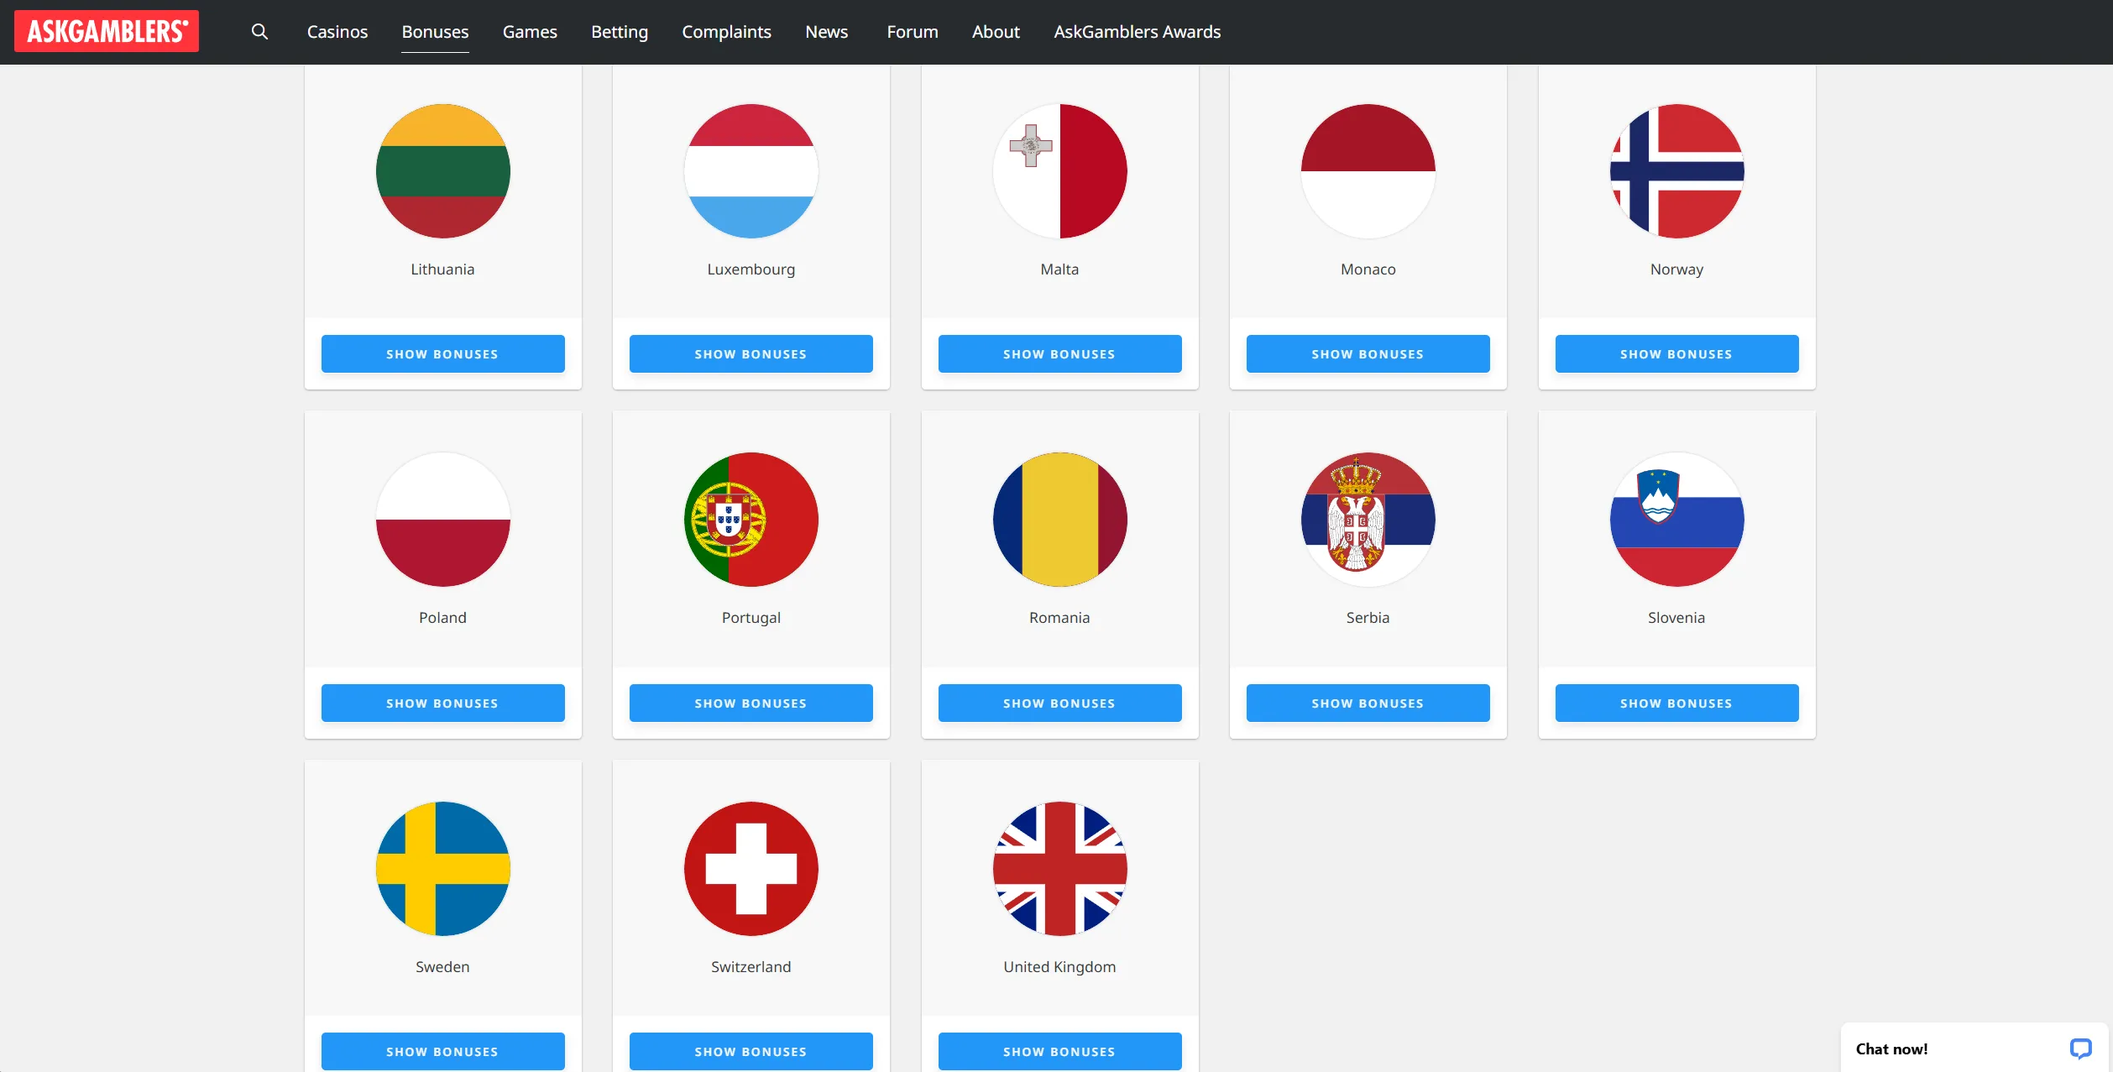Open the chat bubble icon

point(2080,1048)
